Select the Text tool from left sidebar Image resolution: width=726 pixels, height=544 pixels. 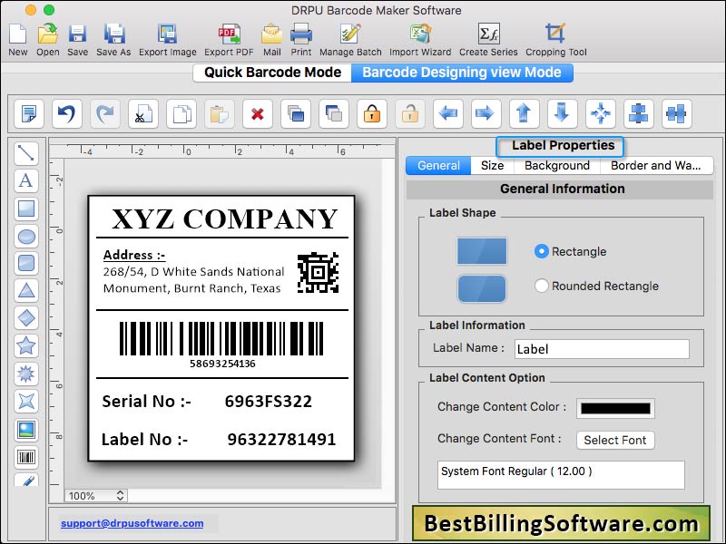pyautogui.click(x=26, y=180)
